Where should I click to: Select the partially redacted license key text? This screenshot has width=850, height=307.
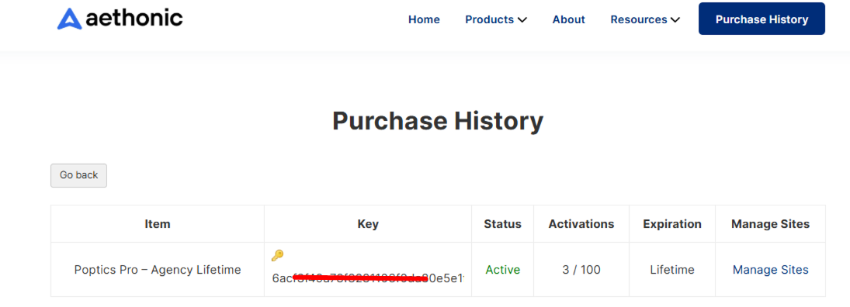(368, 278)
